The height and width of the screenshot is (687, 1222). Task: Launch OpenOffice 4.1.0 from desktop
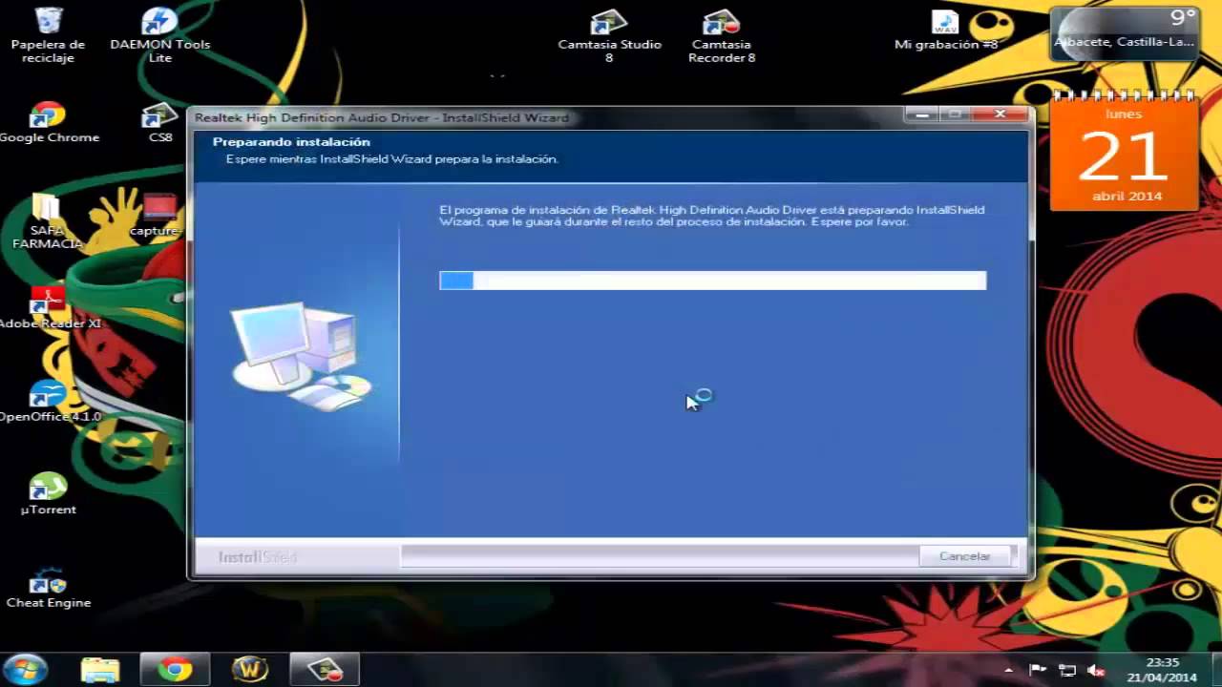(x=48, y=401)
